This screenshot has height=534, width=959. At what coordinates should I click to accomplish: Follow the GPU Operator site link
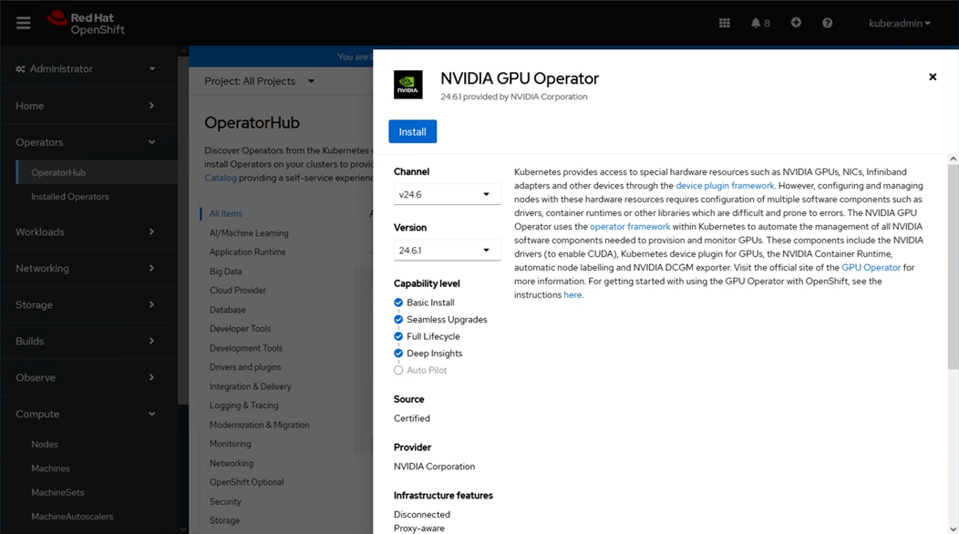pos(871,267)
